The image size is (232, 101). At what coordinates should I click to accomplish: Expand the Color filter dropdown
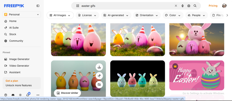(173, 15)
